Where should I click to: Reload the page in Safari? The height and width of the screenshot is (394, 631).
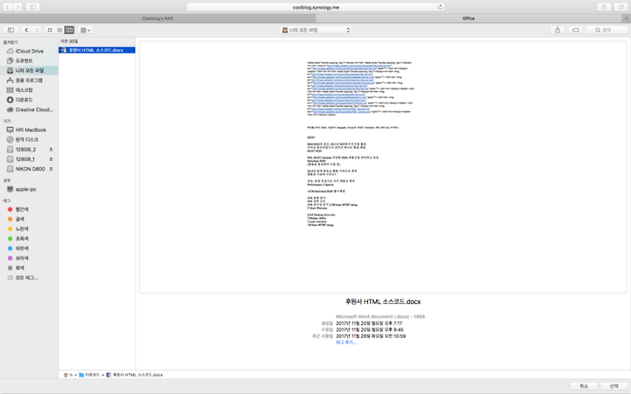coord(440,7)
